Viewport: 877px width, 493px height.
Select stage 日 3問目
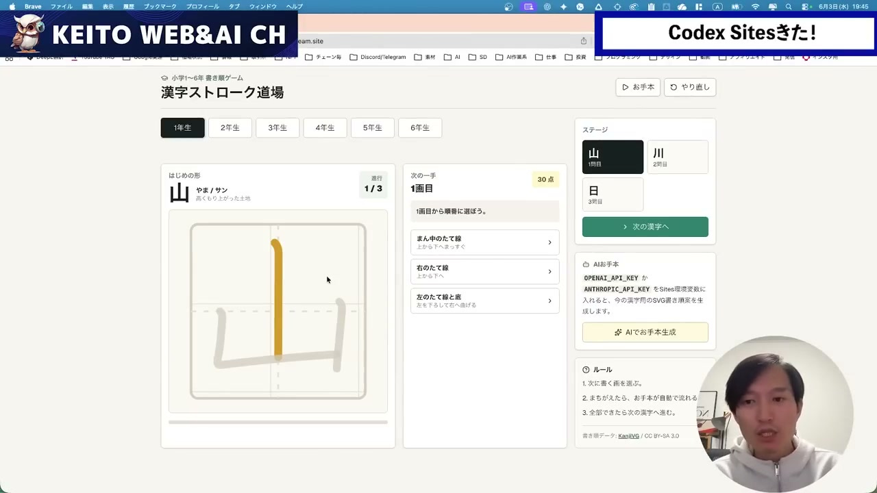[x=613, y=194]
